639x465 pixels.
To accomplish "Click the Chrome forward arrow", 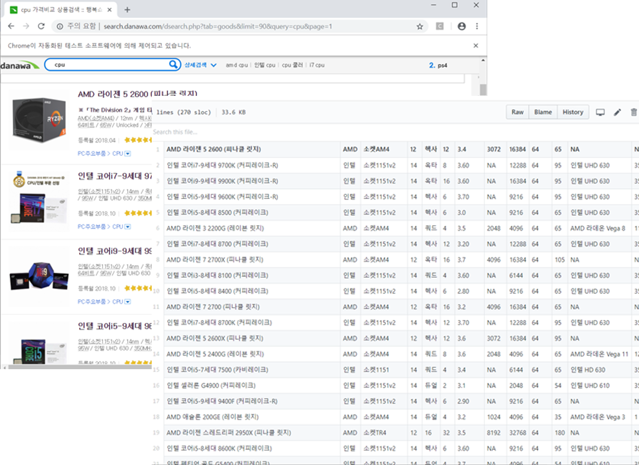I will 26,26.
